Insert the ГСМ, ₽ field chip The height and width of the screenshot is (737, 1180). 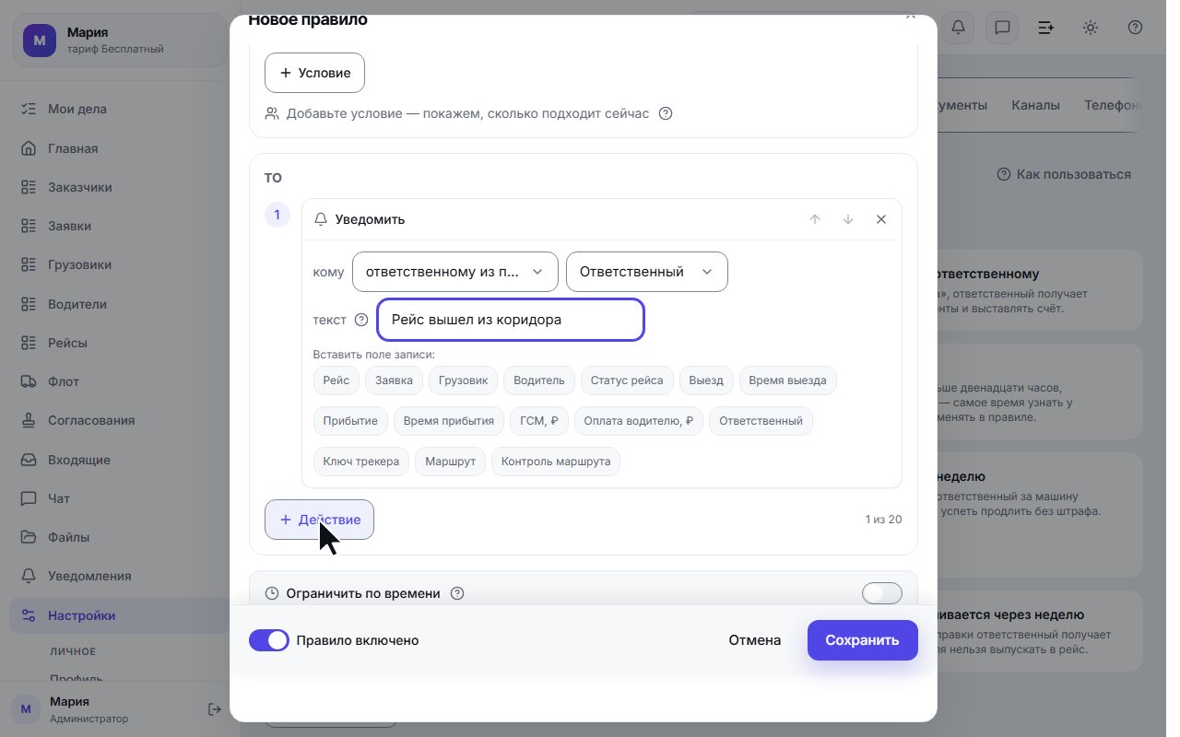(538, 421)
